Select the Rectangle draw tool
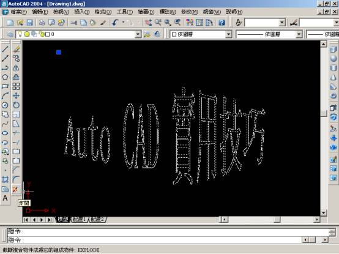339x254 pixels. click(5, 86)
